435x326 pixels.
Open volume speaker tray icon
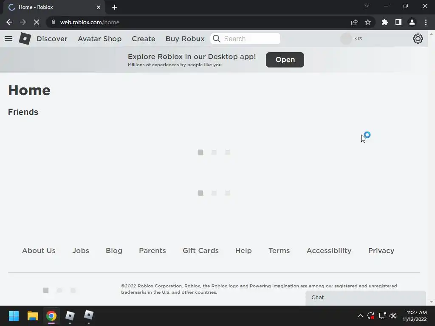(393, 316)
